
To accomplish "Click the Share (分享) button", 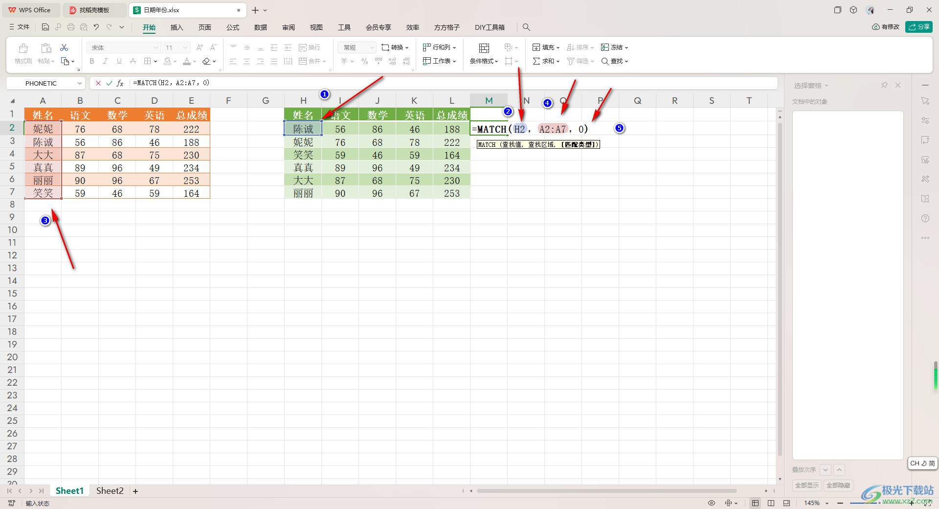I will point(919,27).
